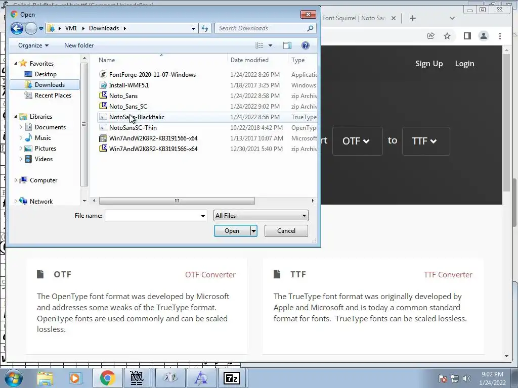Screen dimensions: 518x388
Task: Open the OTF source format dropdown
Action: (x=358, y=141)
